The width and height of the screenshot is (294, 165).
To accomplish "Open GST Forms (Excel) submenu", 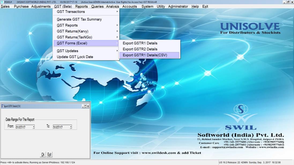I will pyautogui.click(x=86, y=43).
